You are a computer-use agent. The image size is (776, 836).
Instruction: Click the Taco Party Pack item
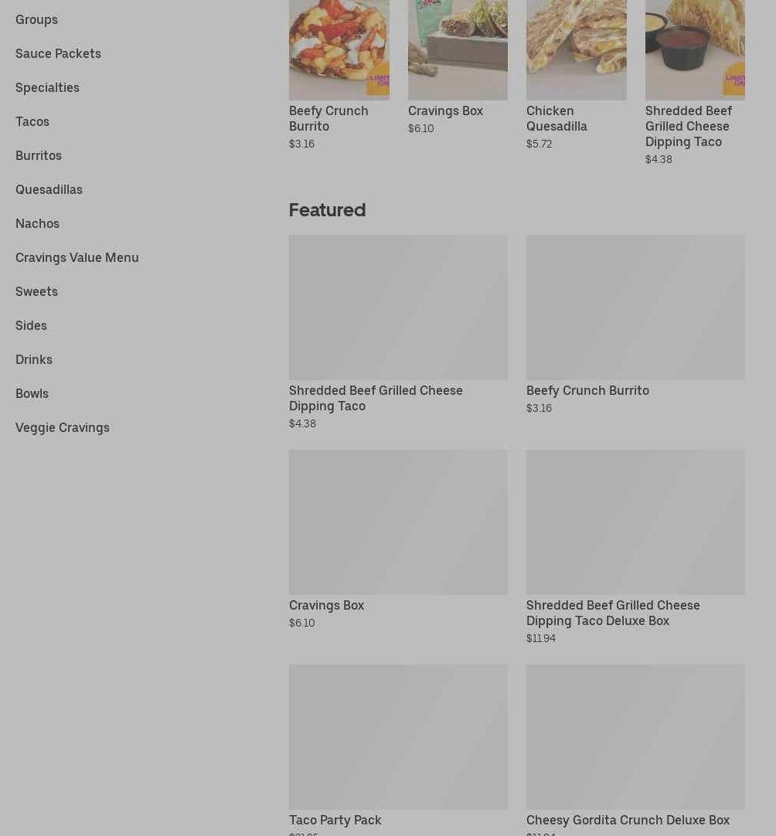(398, 750)
